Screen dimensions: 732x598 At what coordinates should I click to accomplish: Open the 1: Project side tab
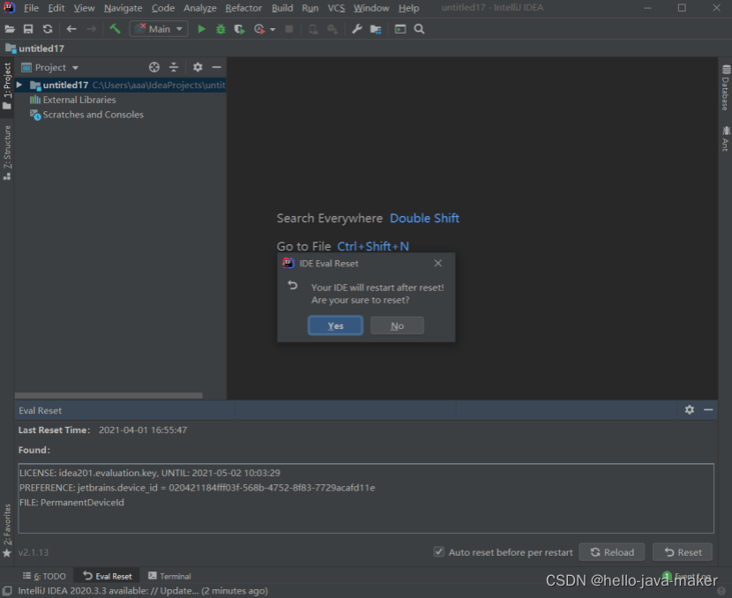pyautogui.click(x=7, y=86)
